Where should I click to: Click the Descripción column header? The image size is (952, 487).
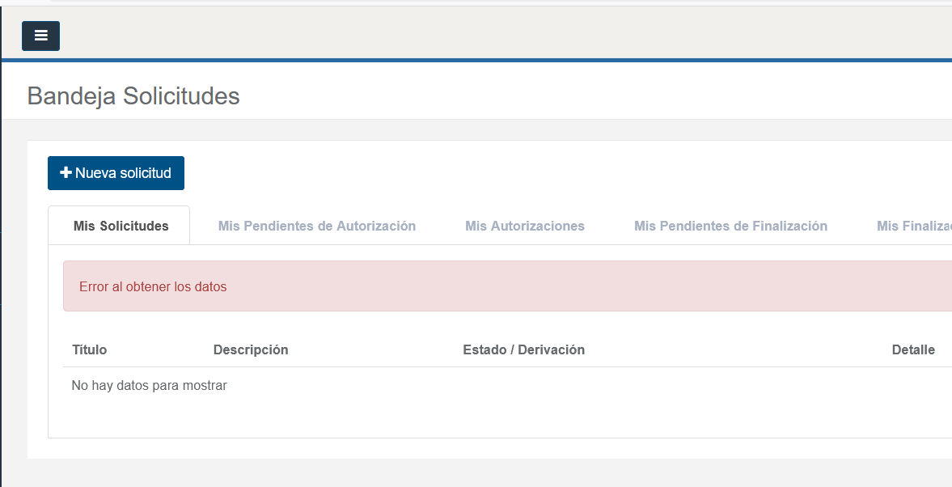251,349
